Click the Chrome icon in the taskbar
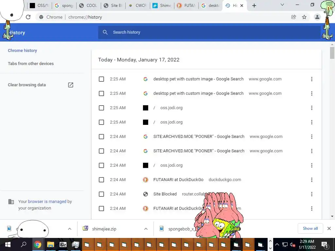The height and width of the screenshot is (251, 335). pyautogui.click(x=37, y=244)
